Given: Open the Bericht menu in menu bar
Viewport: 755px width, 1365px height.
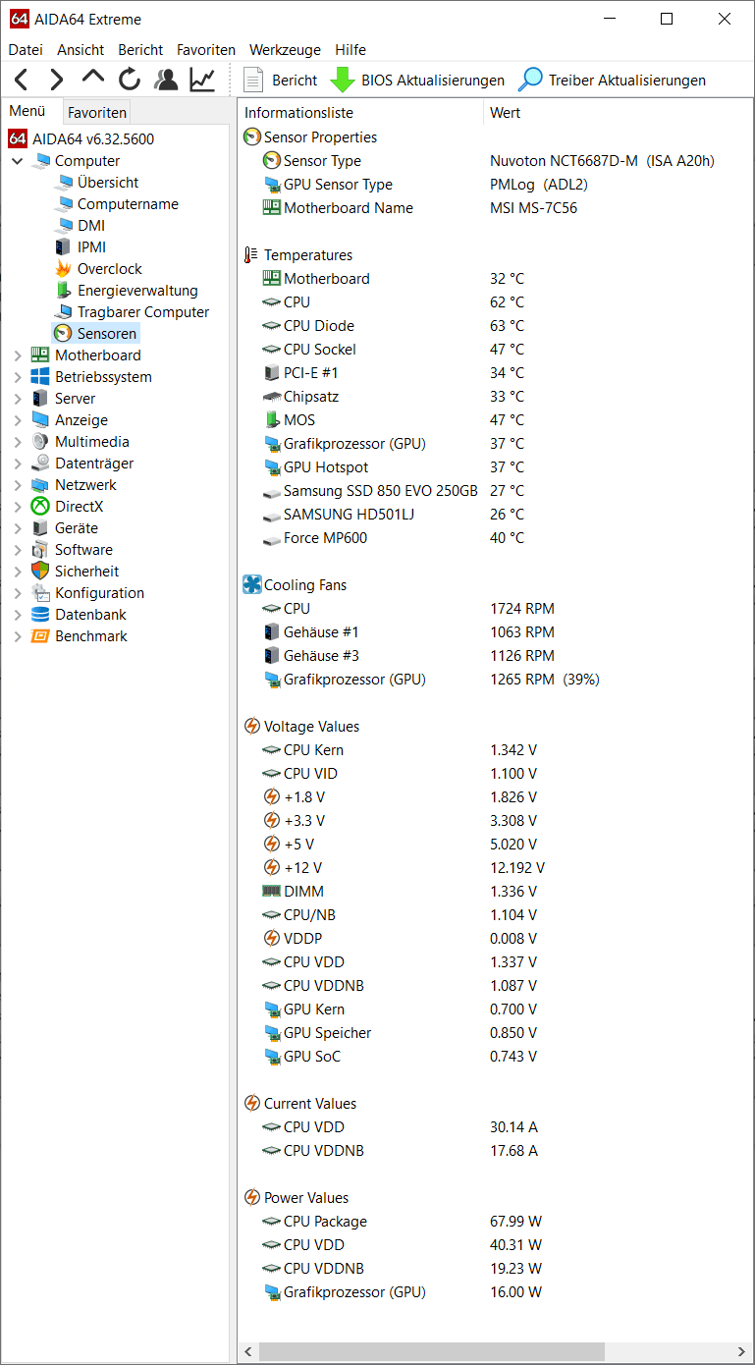Looking at the screenshot, I should click(140, 49).
